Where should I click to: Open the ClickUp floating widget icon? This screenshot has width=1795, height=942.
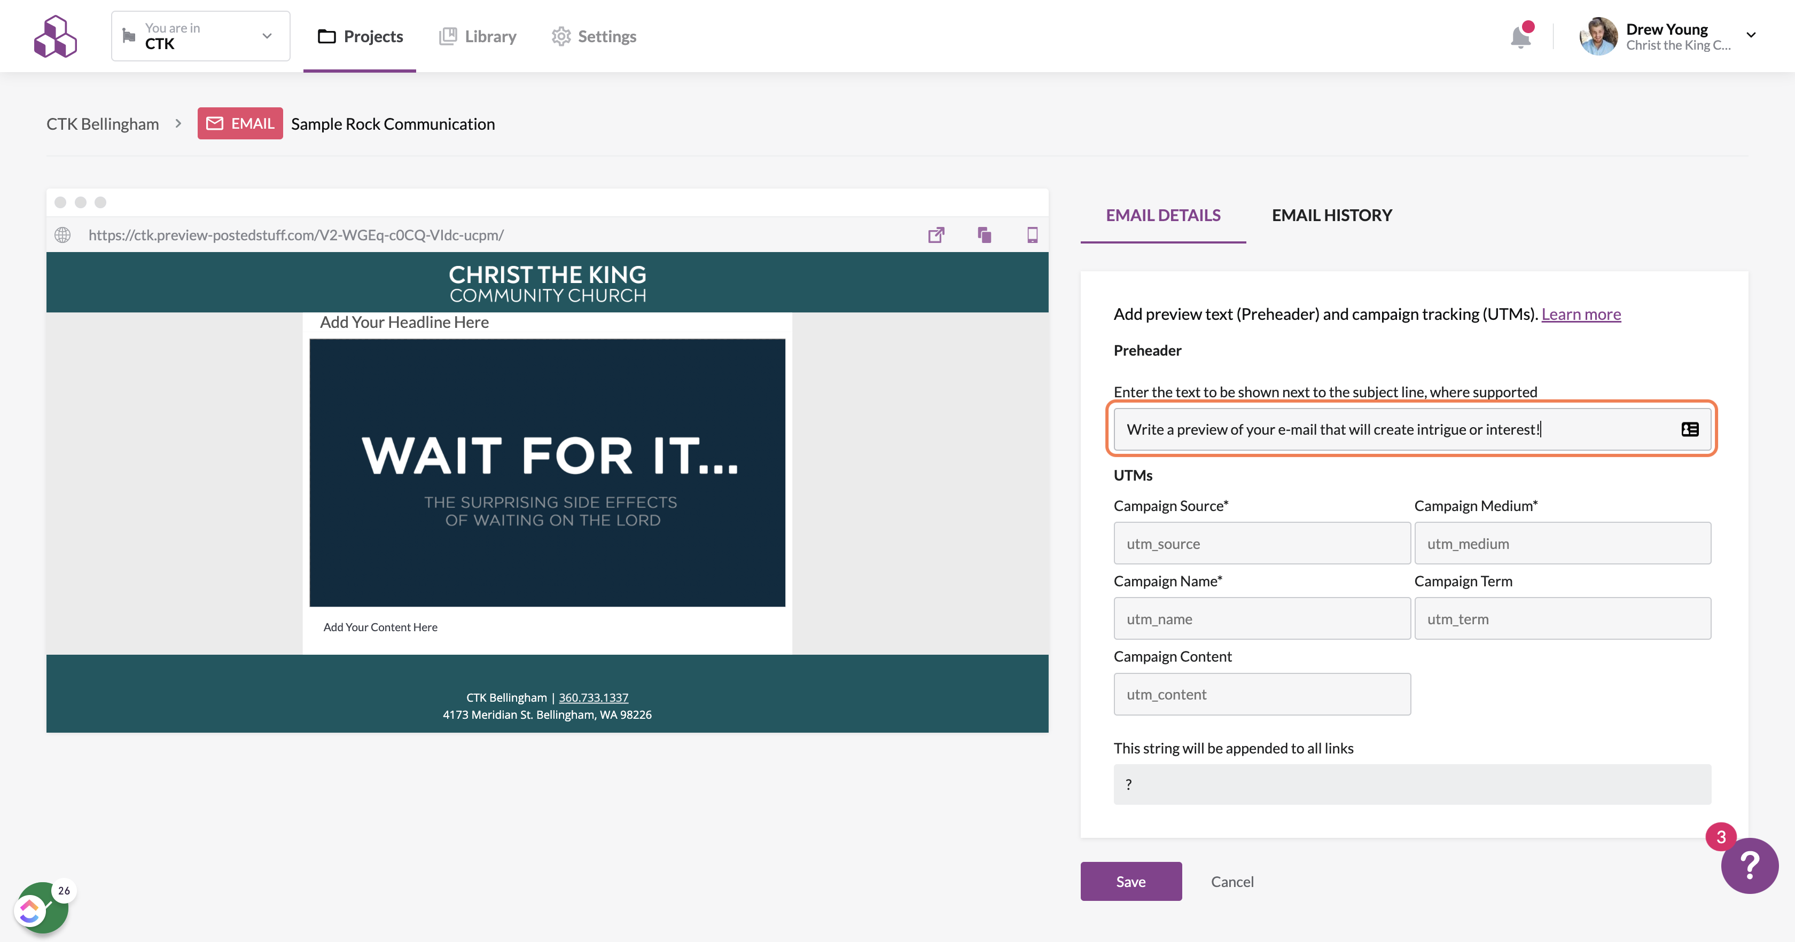30,910
